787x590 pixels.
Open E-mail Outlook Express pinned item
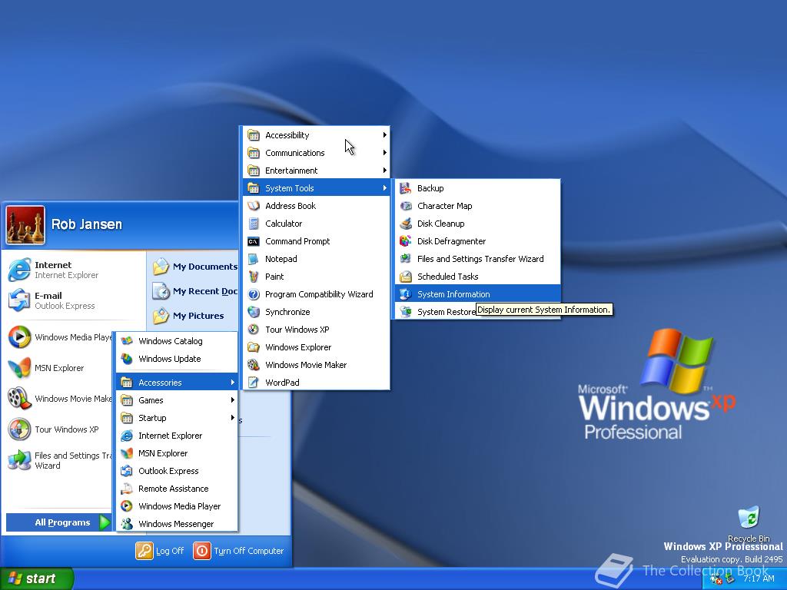pyautogui.click(x=74, y=300)
